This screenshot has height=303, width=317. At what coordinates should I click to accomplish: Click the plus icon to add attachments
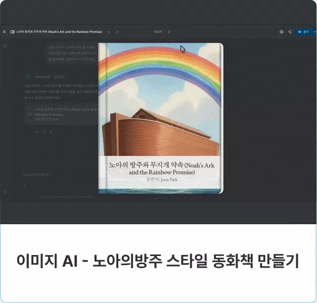click(x=24, y=185)
